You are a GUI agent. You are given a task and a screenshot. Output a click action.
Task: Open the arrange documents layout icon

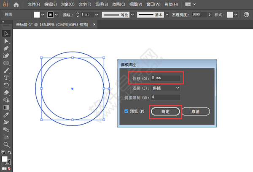(x=188, y=4)
